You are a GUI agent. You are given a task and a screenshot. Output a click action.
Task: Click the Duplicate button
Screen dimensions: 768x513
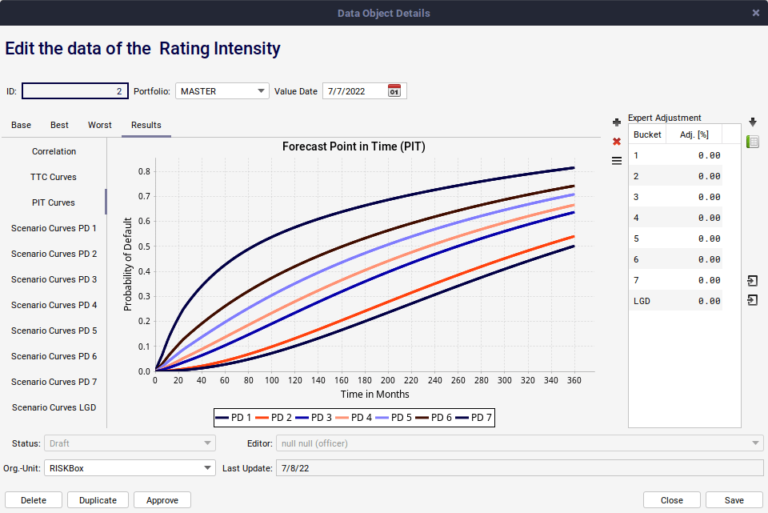(98, 500)
